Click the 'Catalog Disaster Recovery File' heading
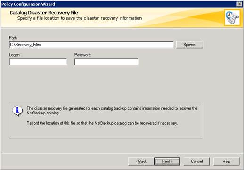This screenshot has width=244, height=170. (x=44, y=13)
